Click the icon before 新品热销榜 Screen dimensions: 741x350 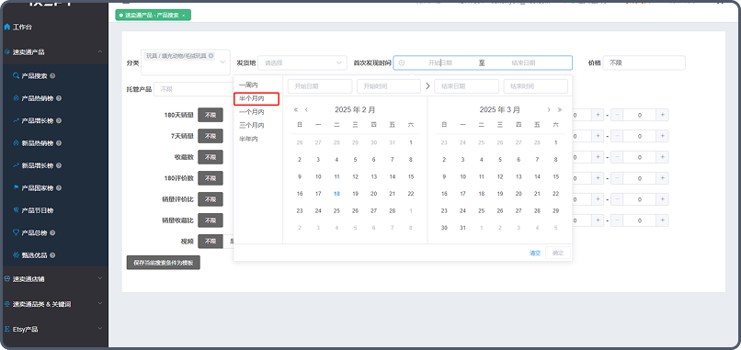pyautogui.click(x=16, y=143)
